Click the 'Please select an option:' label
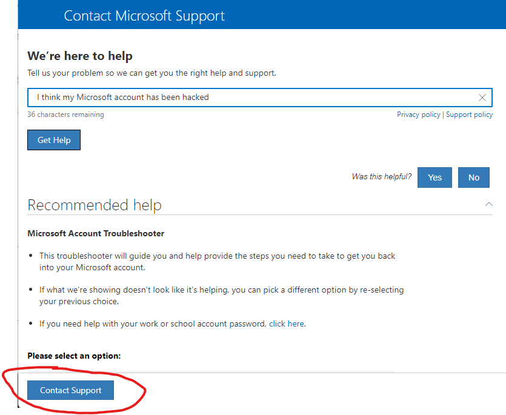 coord(74,356)
